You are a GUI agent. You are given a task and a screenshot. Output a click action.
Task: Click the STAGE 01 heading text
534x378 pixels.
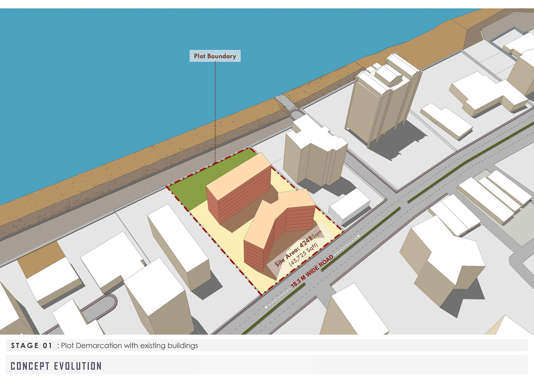[x=32, y=346]
